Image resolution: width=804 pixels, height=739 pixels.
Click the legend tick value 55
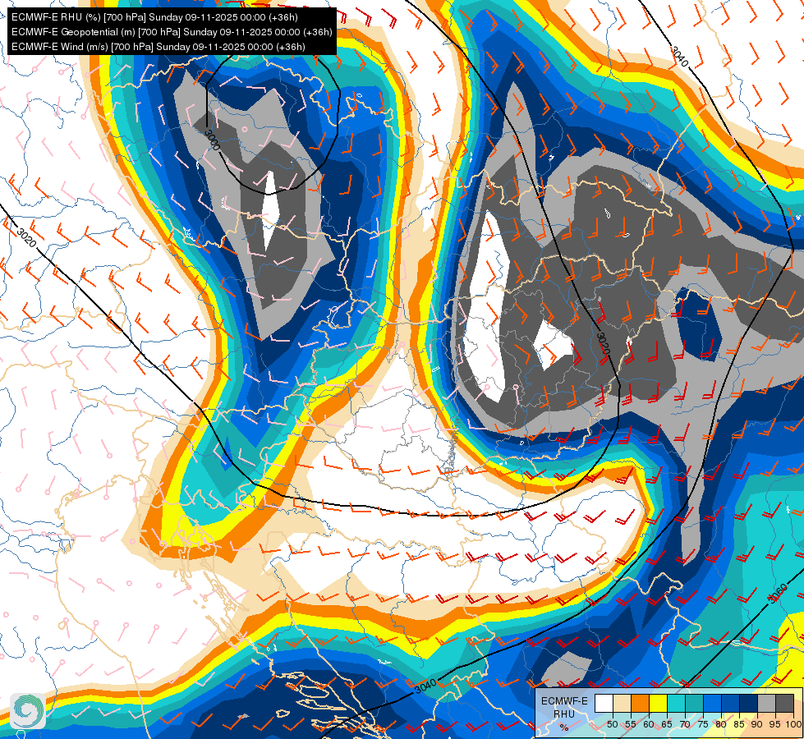(x=631, y=724)
